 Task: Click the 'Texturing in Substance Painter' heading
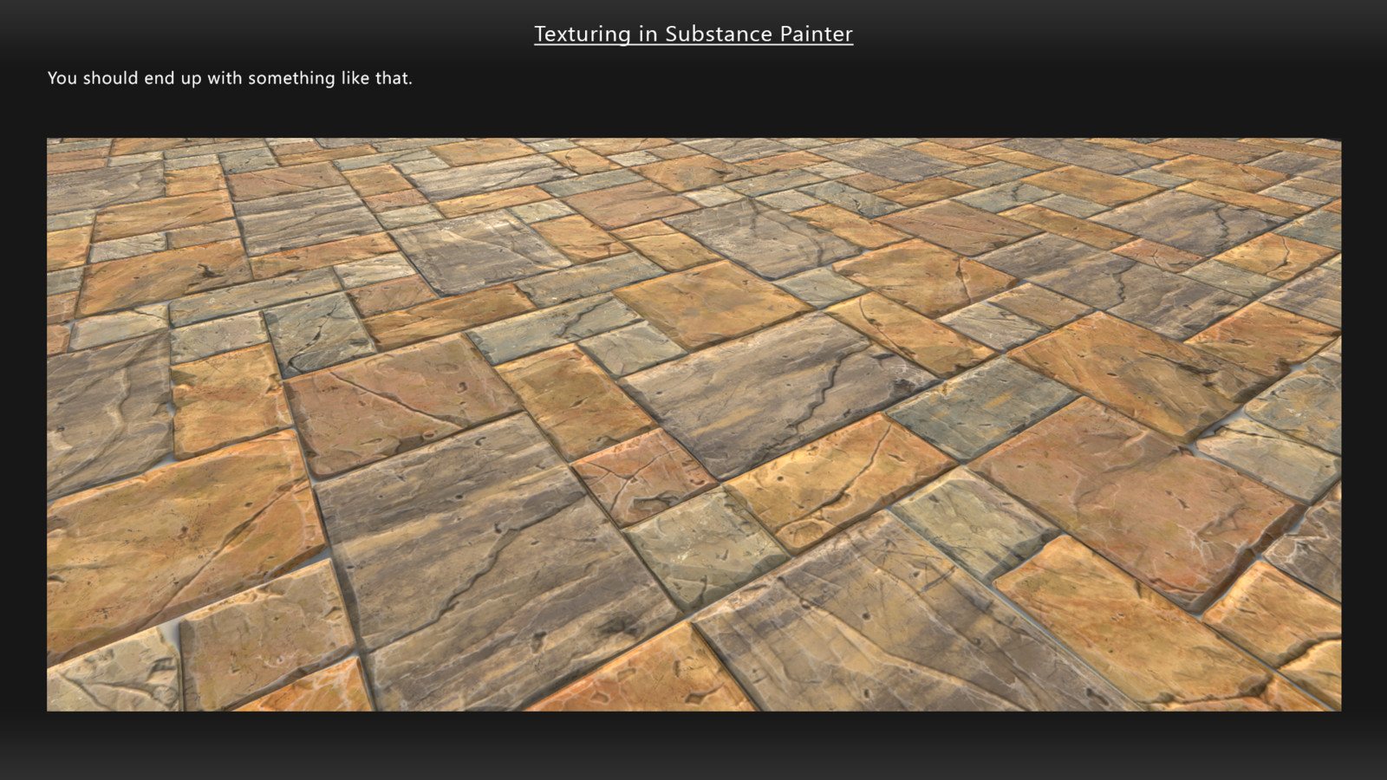[x=693, y=34]
